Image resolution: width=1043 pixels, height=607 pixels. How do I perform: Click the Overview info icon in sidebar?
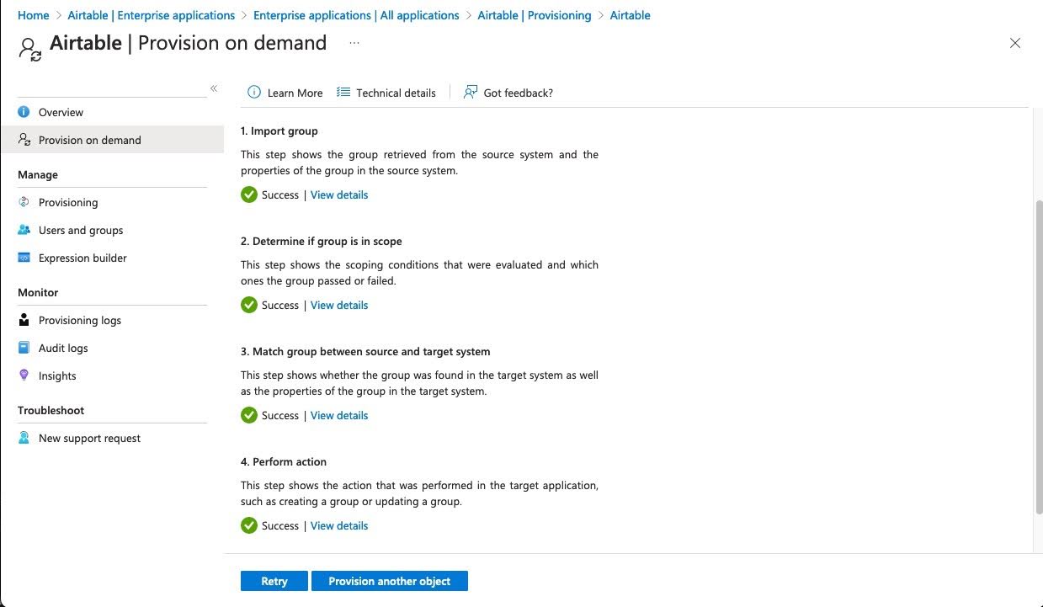click(x=24, y=112)
